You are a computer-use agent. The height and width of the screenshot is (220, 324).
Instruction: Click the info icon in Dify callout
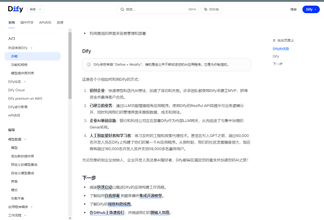(89, 65)
